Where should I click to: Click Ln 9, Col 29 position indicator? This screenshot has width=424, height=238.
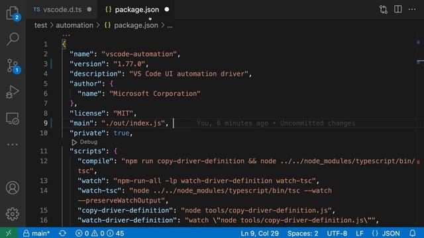[x=260, y=233]
